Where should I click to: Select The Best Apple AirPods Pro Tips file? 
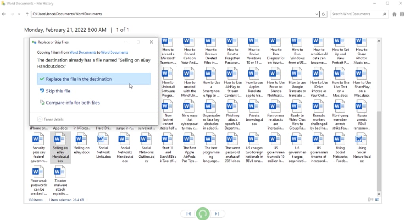[x=189, y=148]
